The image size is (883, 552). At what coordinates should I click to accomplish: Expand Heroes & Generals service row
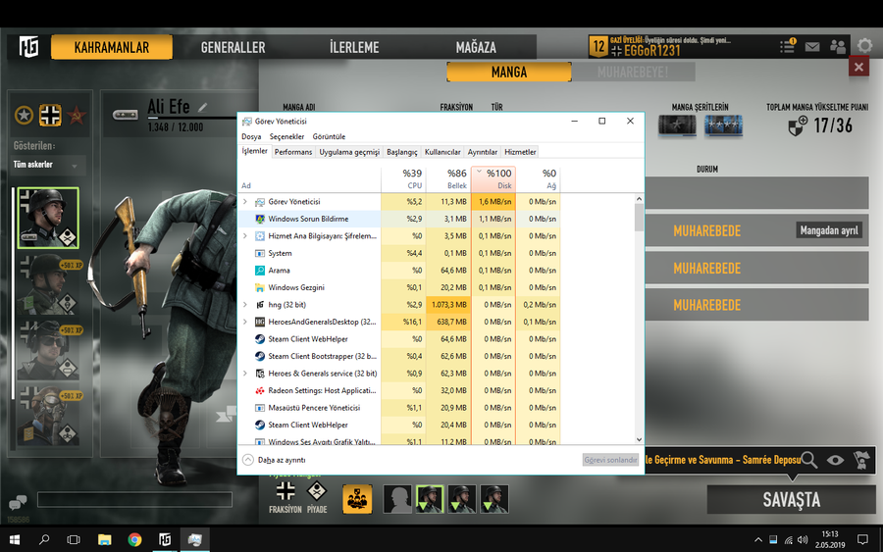(245, 373)
